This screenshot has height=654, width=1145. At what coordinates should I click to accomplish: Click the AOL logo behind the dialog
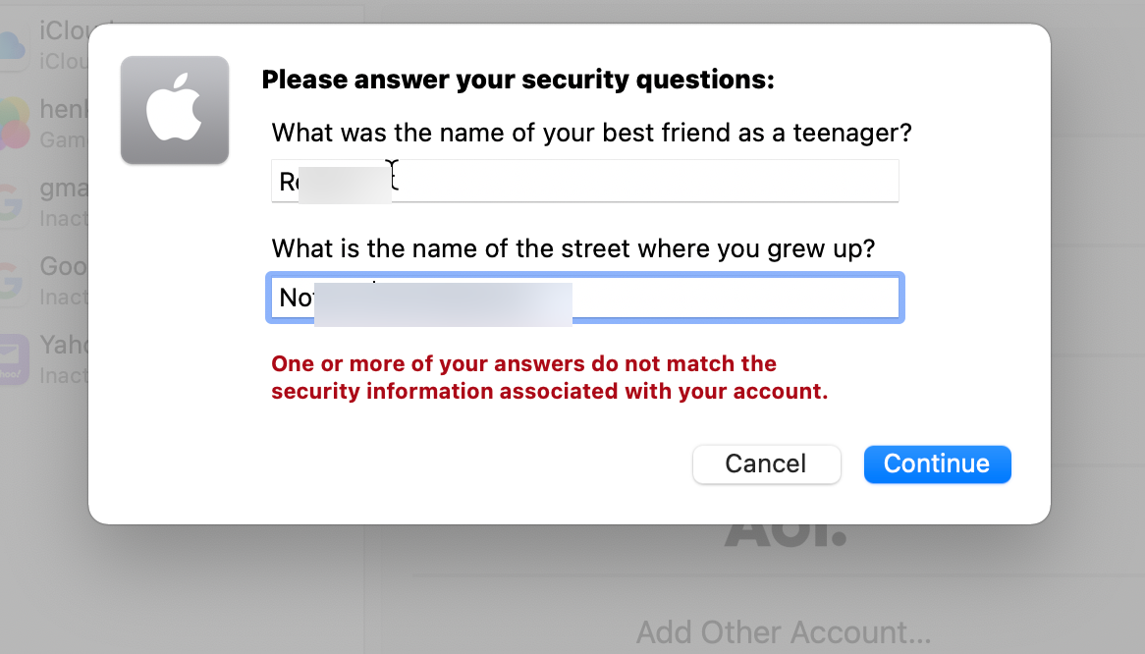[x=786, y=535]
